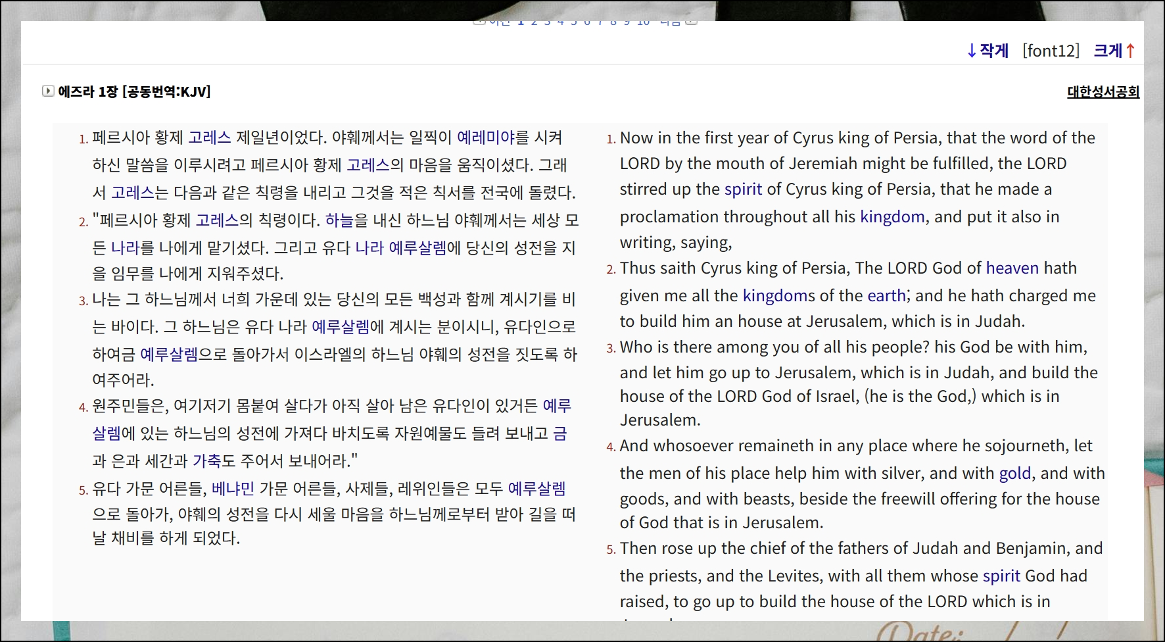Click English verse number 2.
The image size is (1165, 642).
pos(611,269)
